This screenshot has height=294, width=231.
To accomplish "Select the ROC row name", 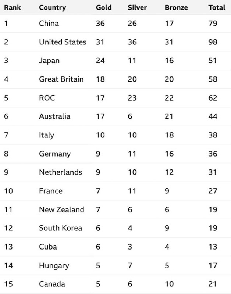I will (x=47, y=98).
